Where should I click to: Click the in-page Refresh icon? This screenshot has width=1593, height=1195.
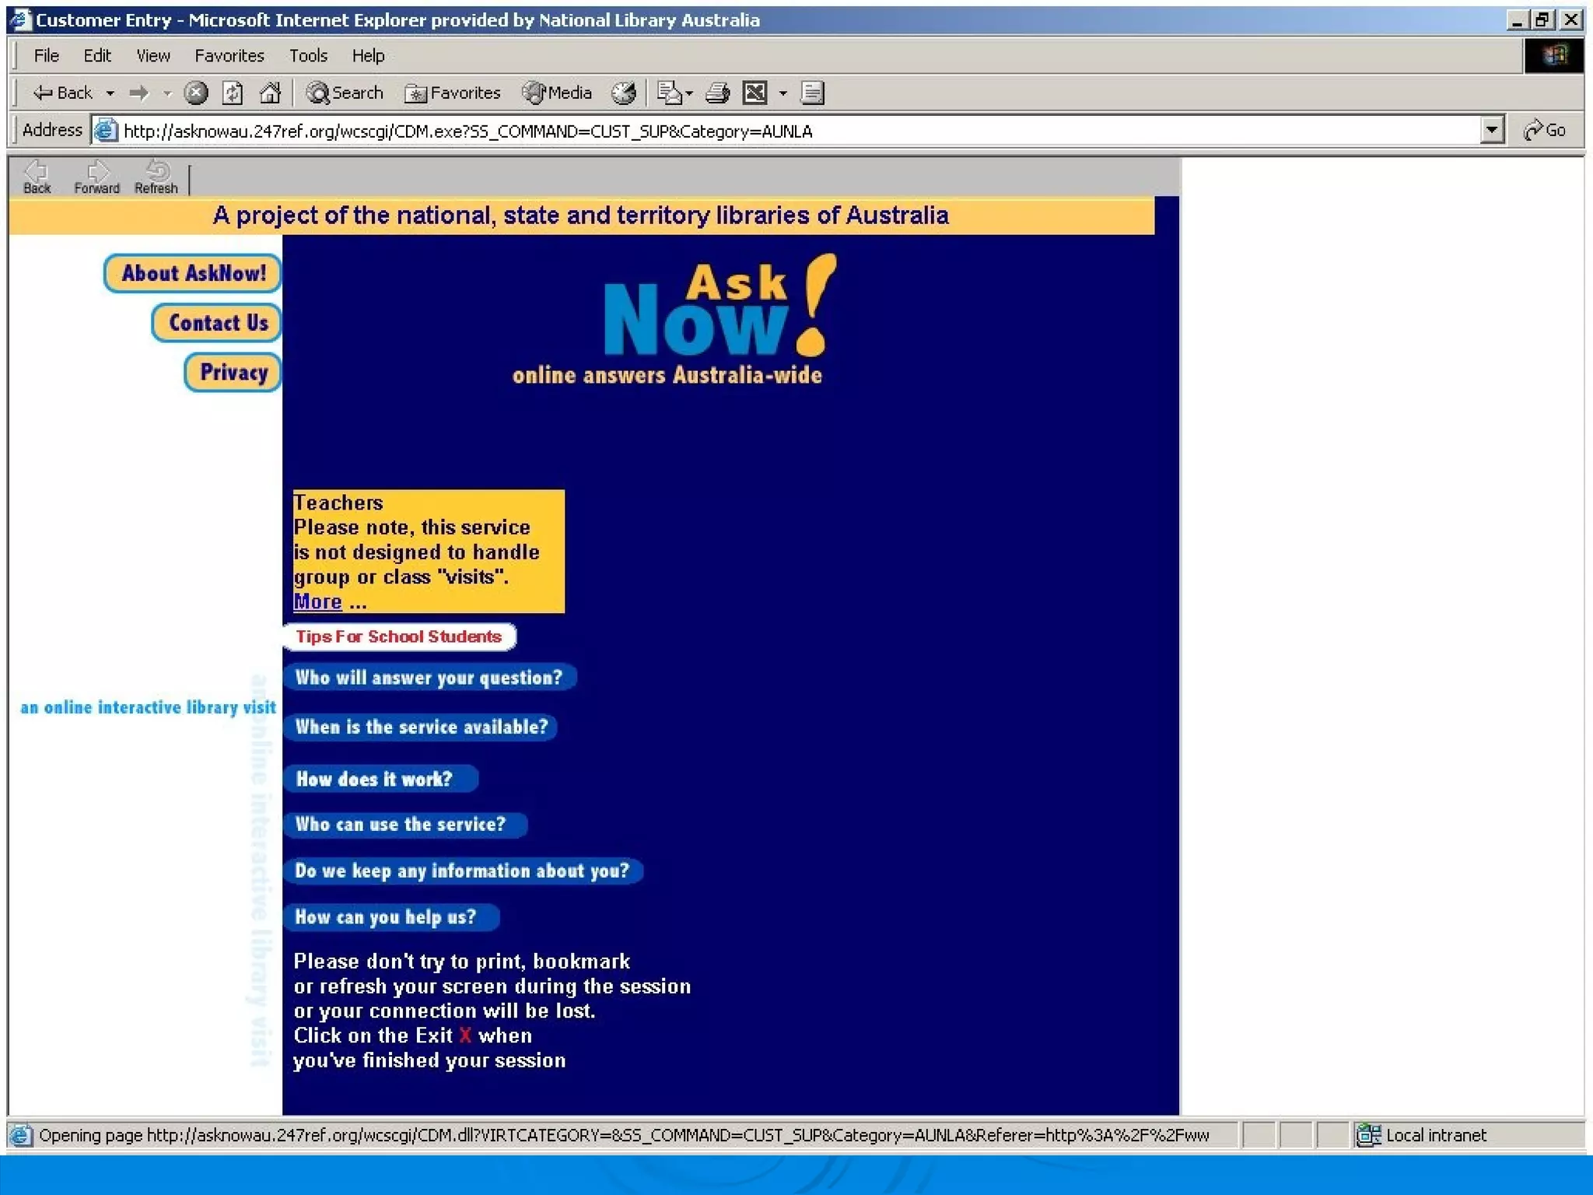click(x=156, y=177)
